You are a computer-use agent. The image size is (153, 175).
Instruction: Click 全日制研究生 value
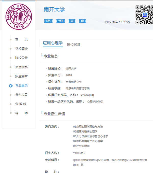click(73, 82)
